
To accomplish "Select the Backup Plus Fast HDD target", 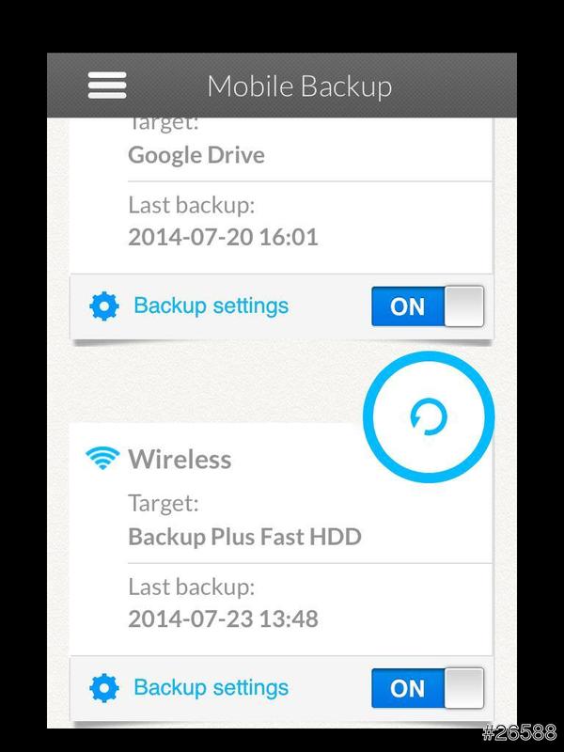I will (x=244, y=537).
